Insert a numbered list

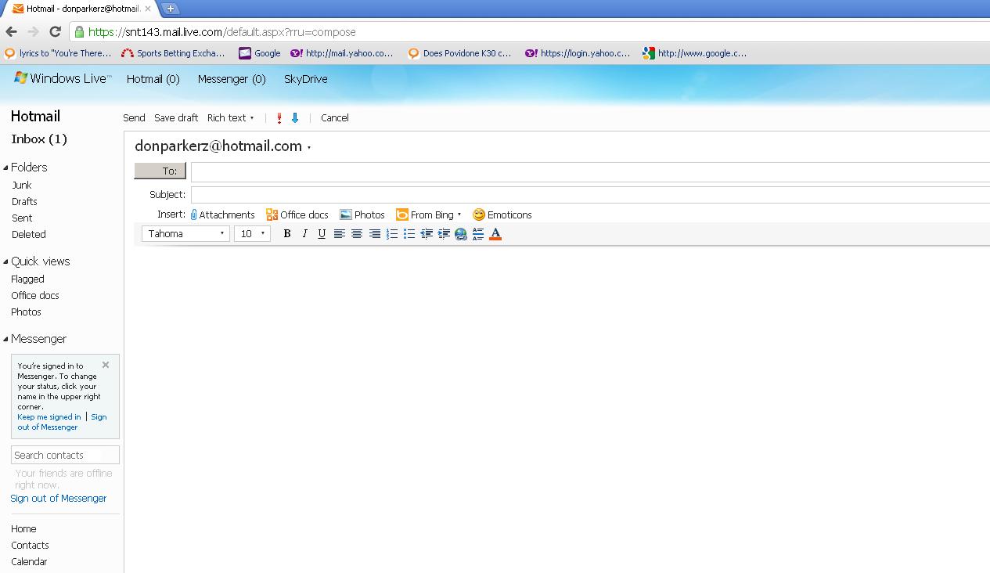click(392, 234)
